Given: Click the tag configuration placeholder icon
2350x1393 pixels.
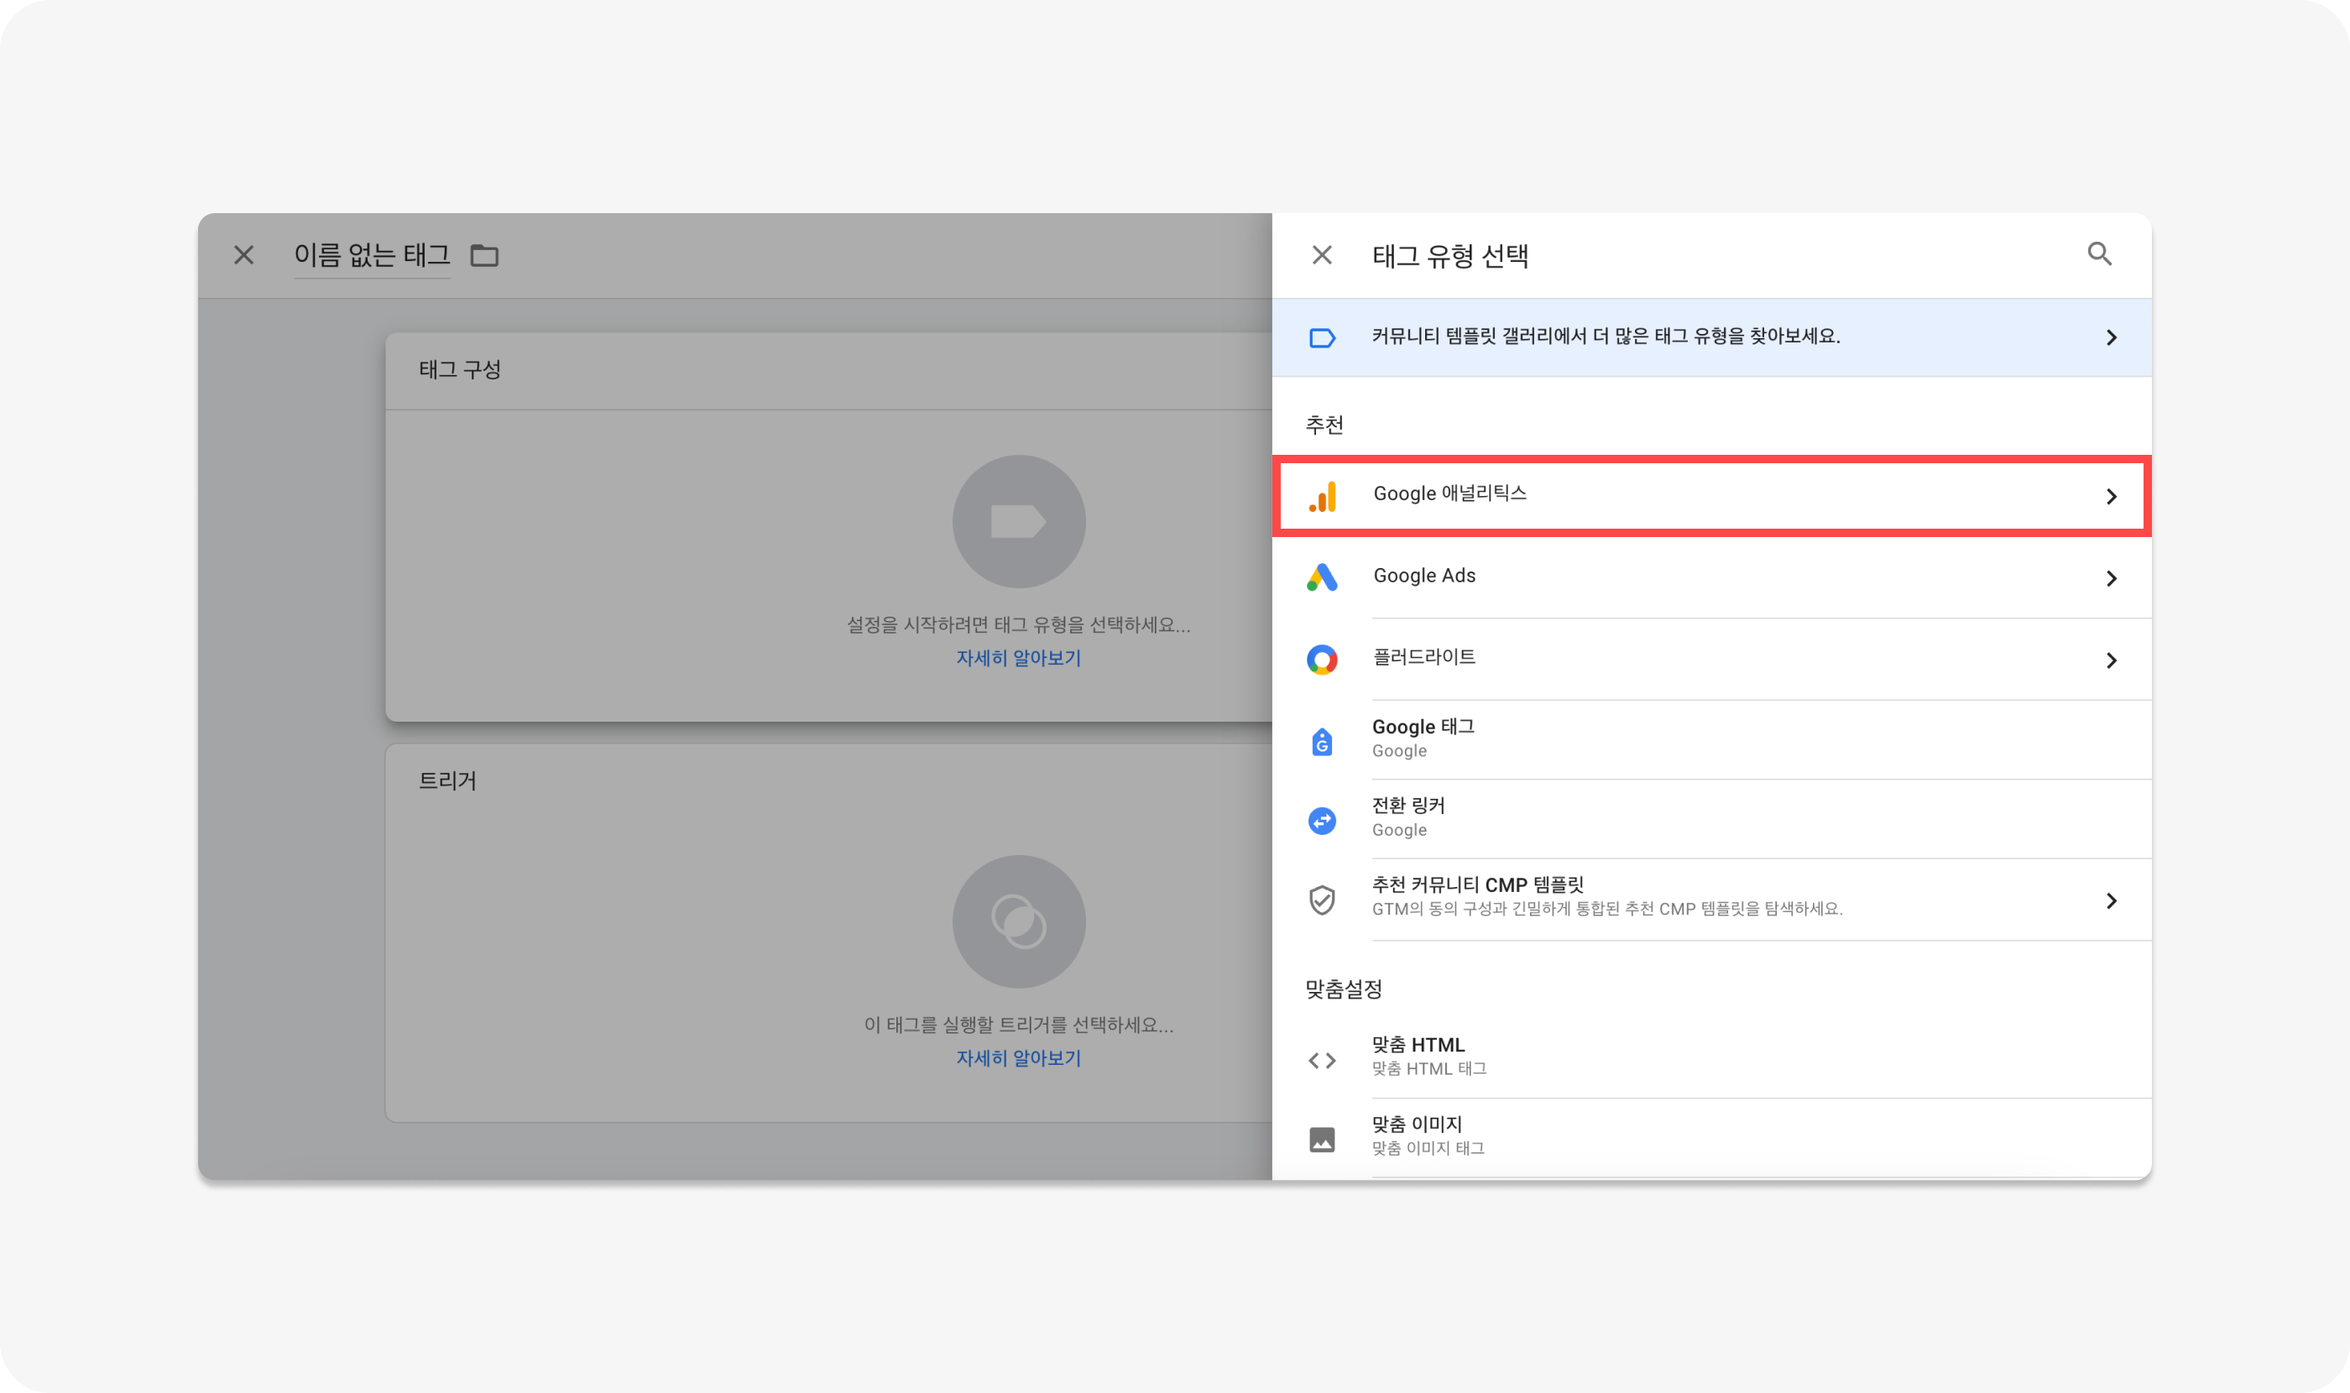Looking at the screenshot, I should pyautogui.click(x=1019, y=522).
